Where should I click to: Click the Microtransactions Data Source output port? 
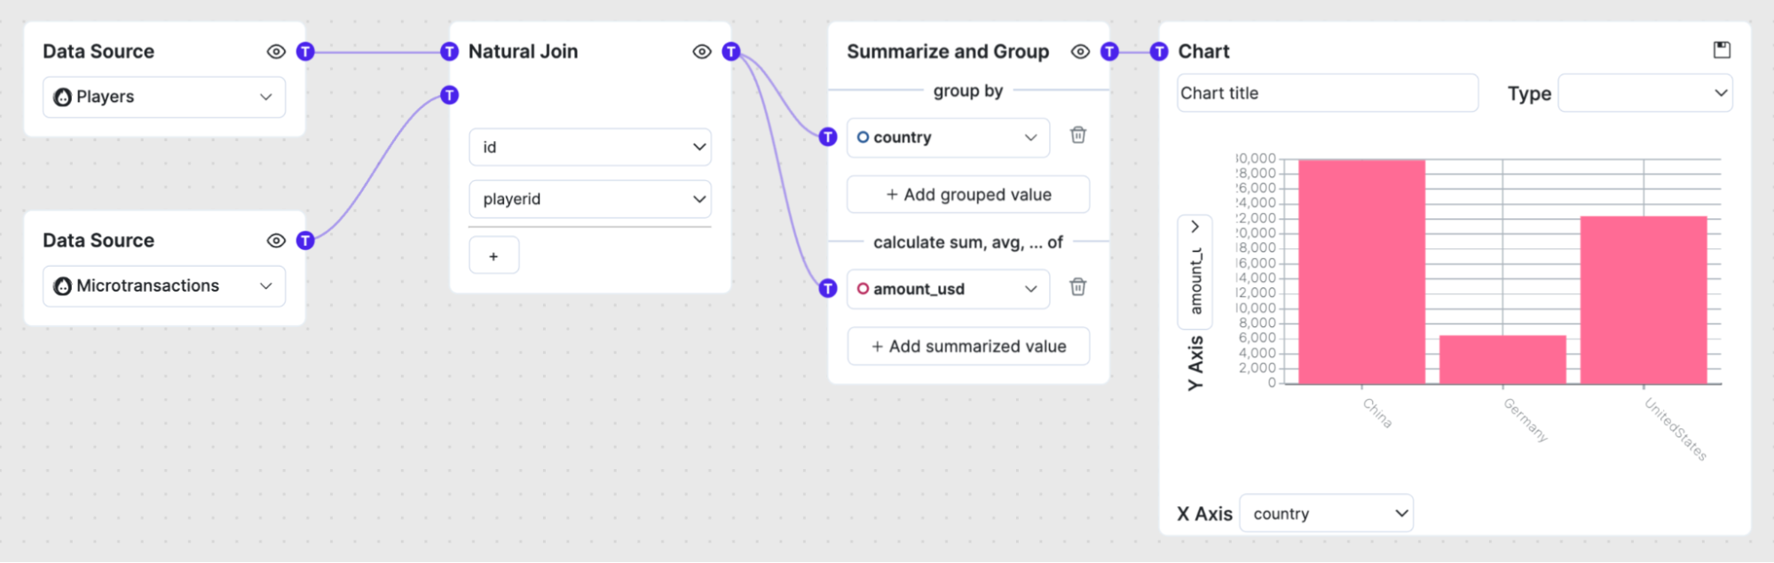[305, 240]
